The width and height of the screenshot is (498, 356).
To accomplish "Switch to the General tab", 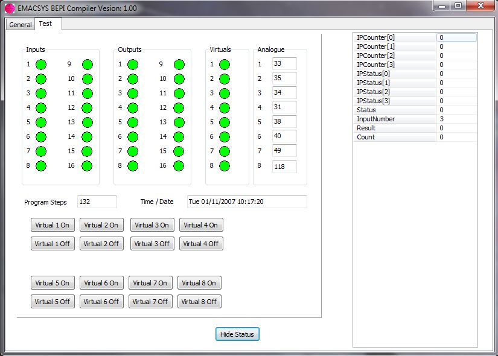I will click(x=21, y=25).
